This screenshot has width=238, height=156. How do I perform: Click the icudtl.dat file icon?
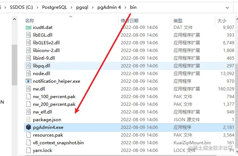tap(29, 27)
